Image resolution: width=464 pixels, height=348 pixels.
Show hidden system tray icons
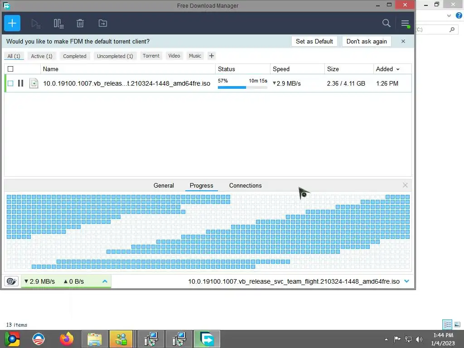coord(386,339)
